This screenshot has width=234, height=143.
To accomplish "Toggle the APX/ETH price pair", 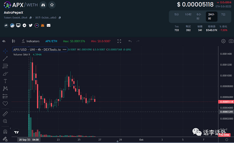I will (x=51, y=41).
